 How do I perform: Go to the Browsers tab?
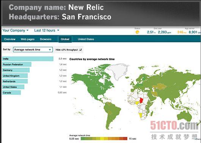point(46,39)
